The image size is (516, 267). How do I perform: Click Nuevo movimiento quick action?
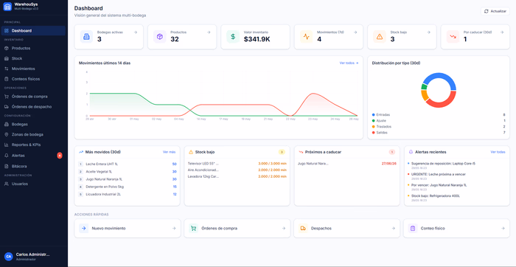[x=128, y=228]
